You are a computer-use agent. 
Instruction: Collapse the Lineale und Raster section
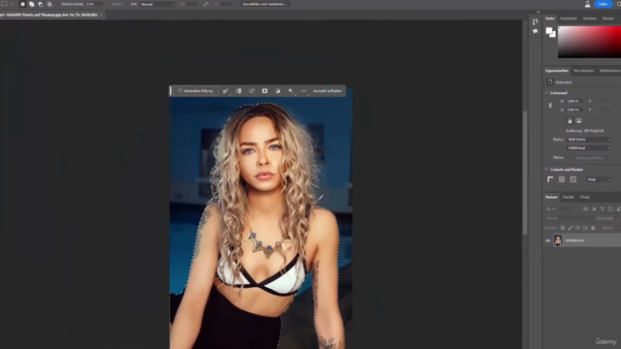(546, 170)
